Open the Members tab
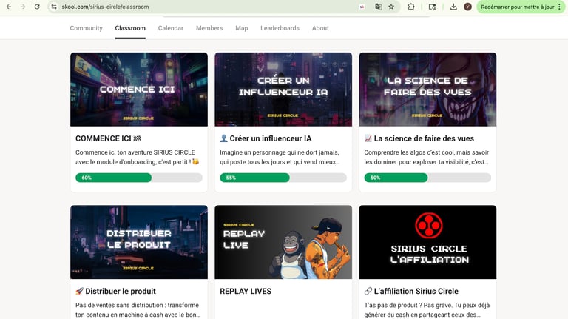The width and height of the screenshot is (568, 319). (x=209, y=28)
